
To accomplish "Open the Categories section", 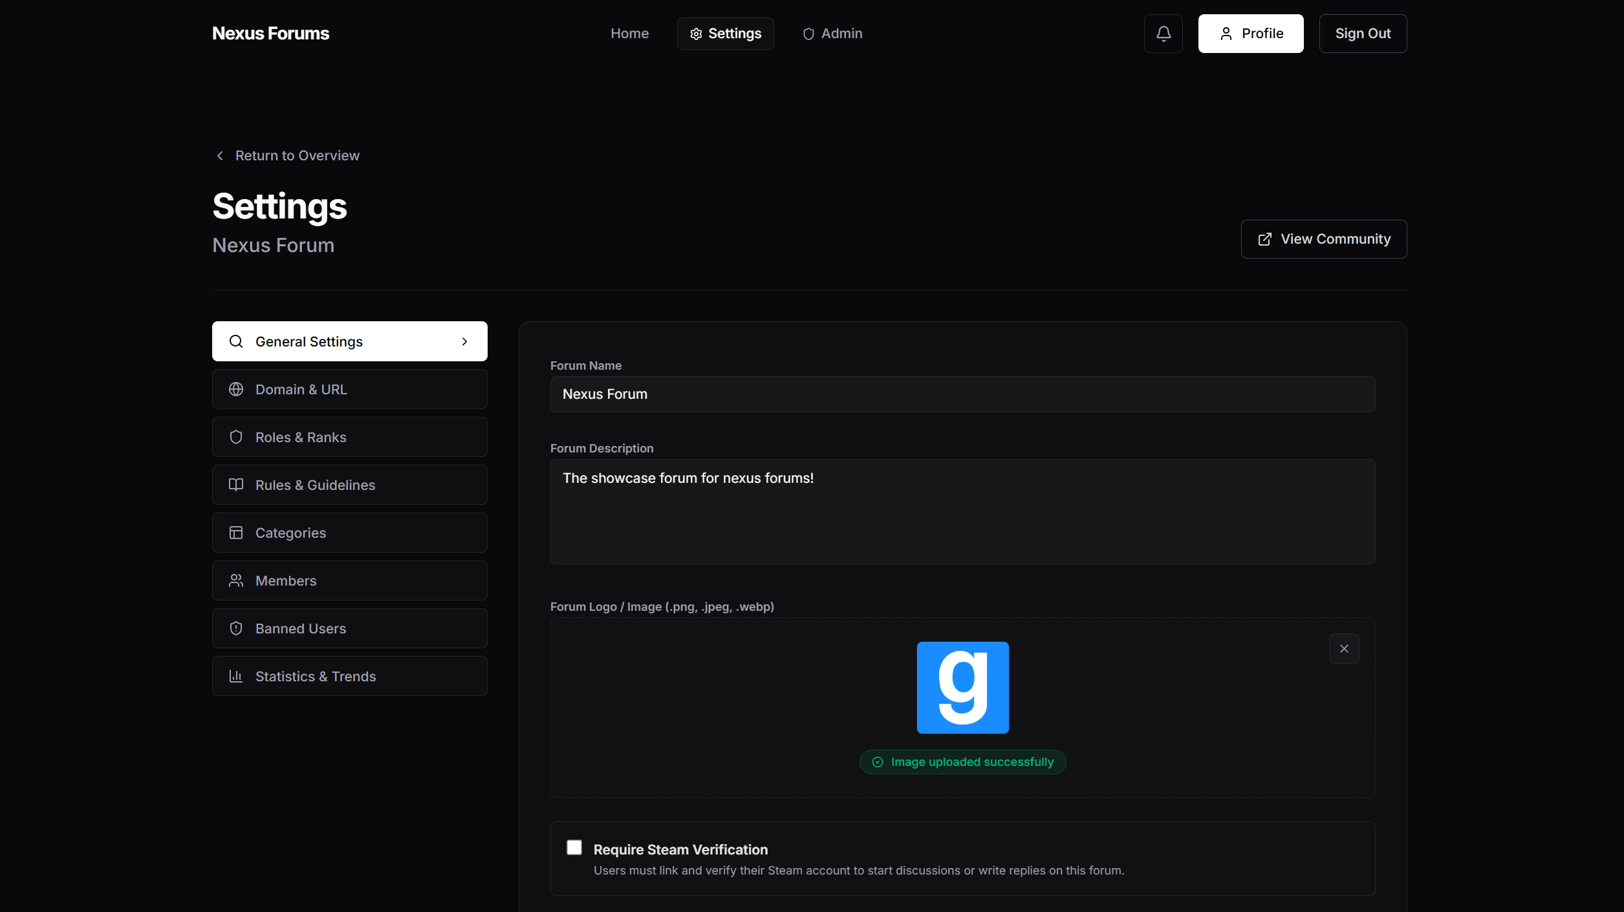I will (x=350, y=533).
